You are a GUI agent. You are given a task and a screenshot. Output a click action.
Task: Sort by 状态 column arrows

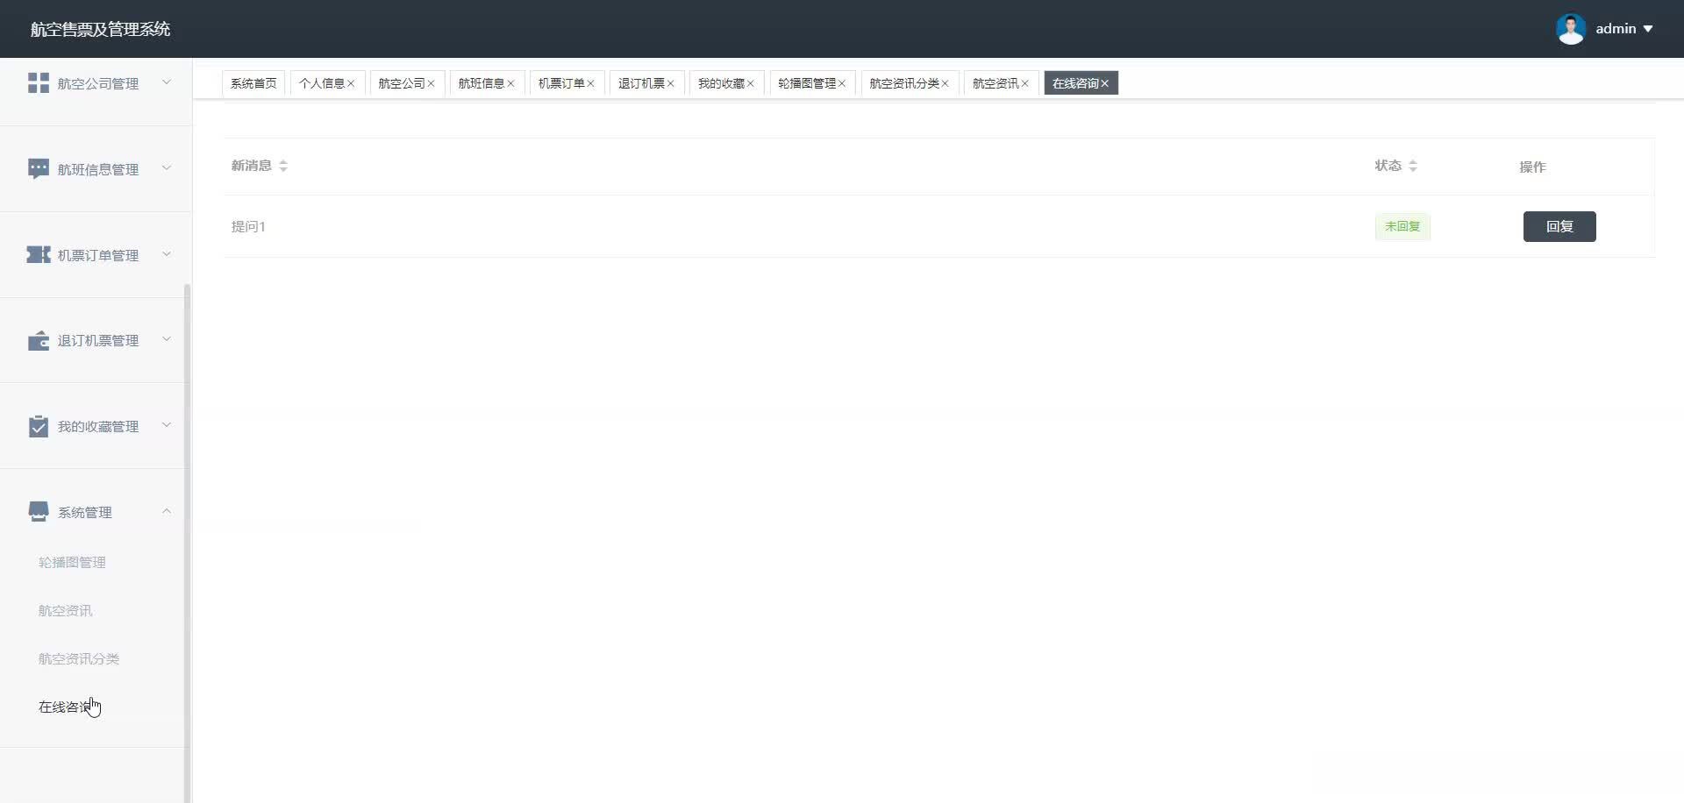1413,166
